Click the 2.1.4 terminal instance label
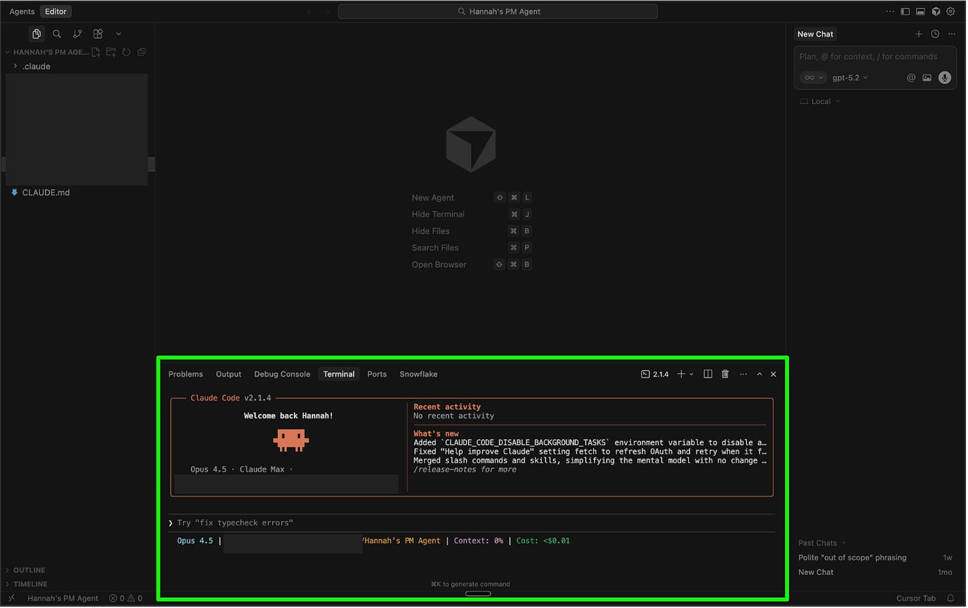 tap(655, 374)
